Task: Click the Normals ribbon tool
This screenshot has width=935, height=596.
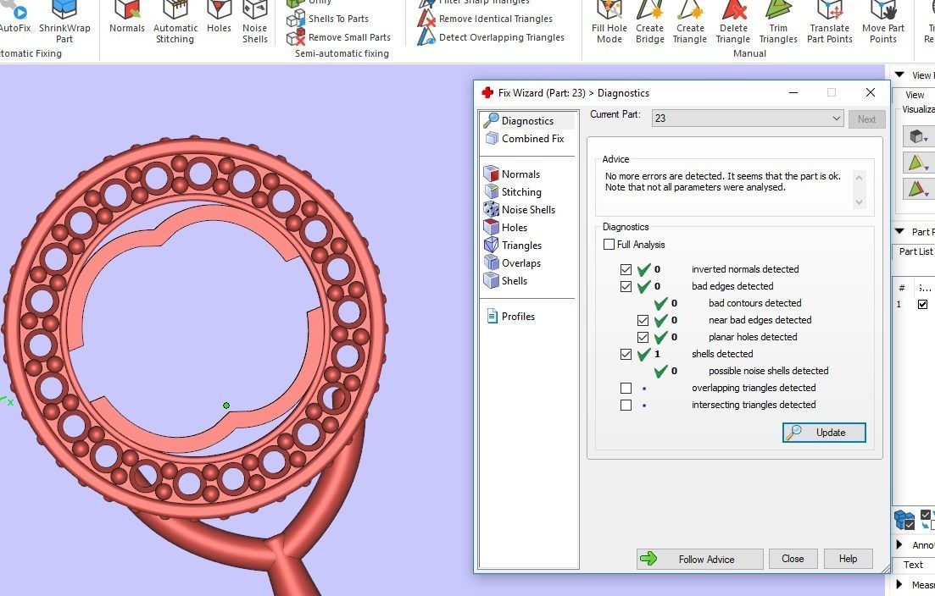Action: coord(127,18)
